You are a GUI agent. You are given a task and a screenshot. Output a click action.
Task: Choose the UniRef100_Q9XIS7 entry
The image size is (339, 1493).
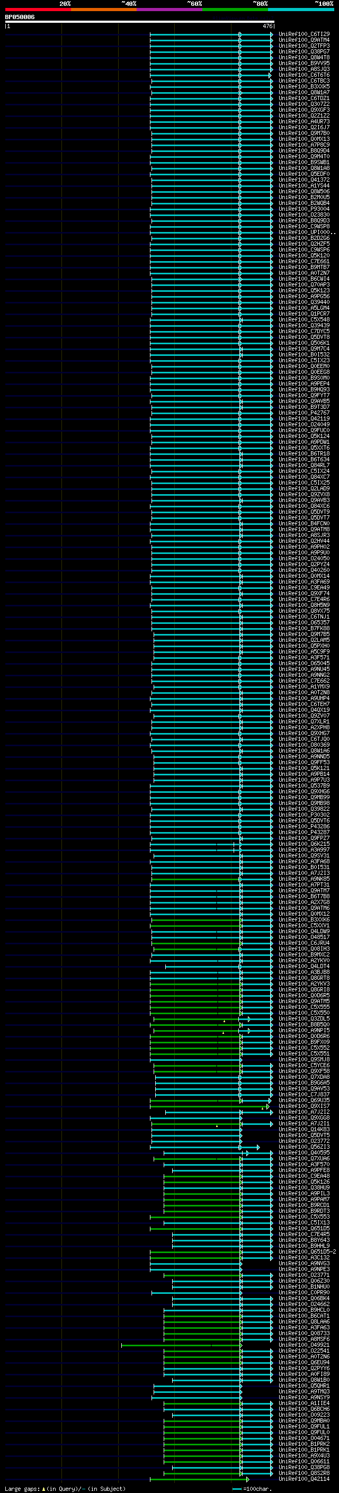pyautogui.click(x=304, y=1106)
